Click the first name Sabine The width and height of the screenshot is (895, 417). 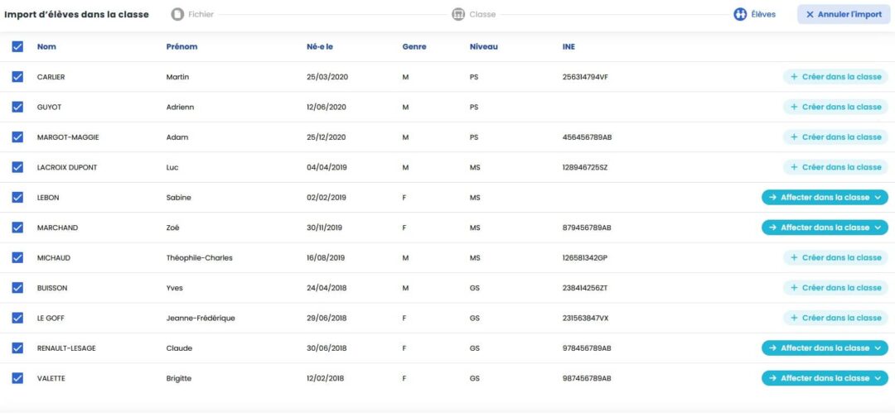[x=179, y=198]
